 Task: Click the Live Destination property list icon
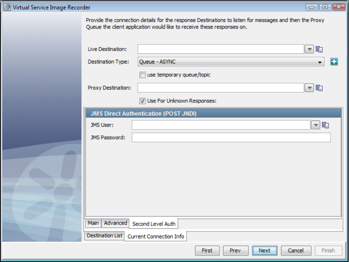(x=319, y=49)
